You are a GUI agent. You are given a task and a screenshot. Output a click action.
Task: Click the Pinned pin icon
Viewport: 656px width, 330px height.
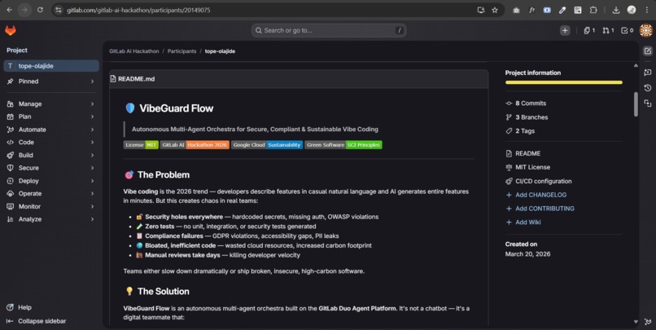click(11, 81)
